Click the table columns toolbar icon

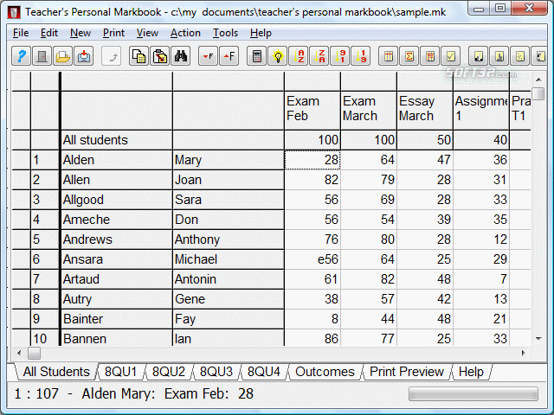point(389,56)
